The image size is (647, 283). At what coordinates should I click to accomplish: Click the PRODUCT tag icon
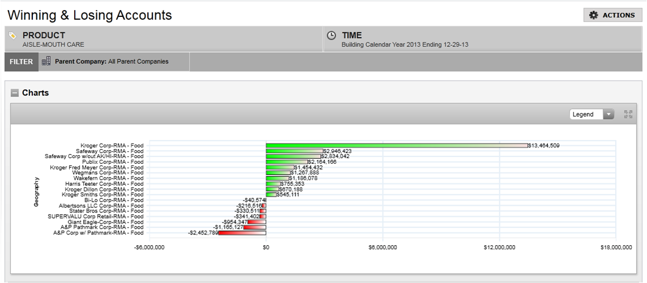(13, 35)
